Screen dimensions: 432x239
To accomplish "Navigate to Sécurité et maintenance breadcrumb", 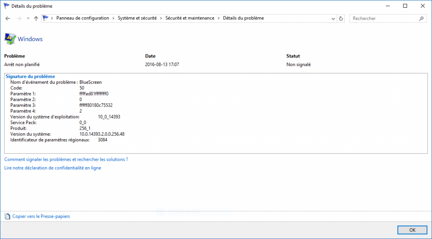I will coord(190,18).
